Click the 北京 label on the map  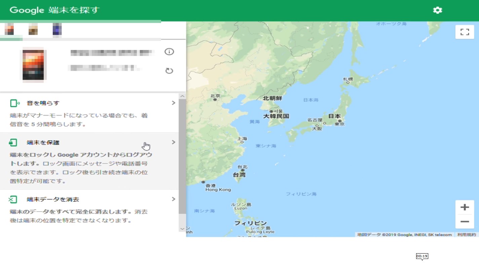click(215, 96)
